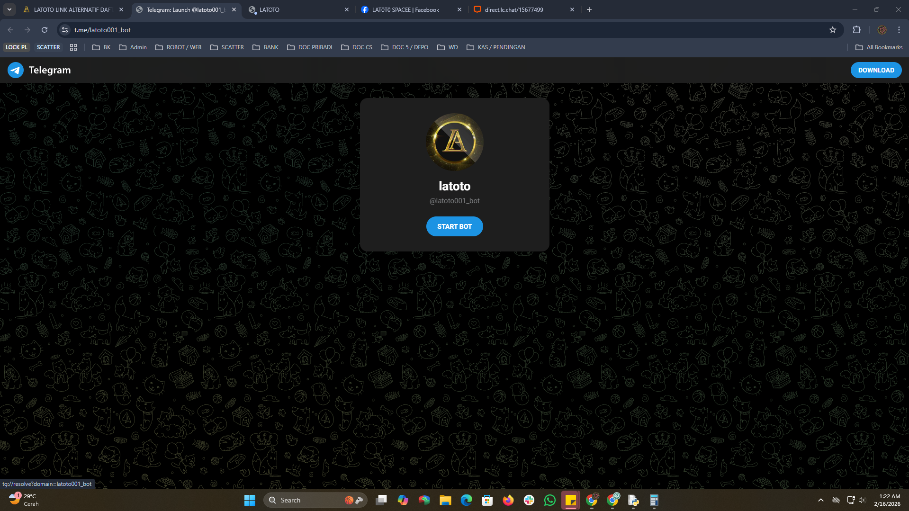Open the tab groups grid icon
The image size is (909, 511).
[x=73, y=47]
